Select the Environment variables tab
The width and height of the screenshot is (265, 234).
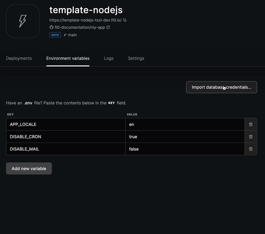click(68, 58)
